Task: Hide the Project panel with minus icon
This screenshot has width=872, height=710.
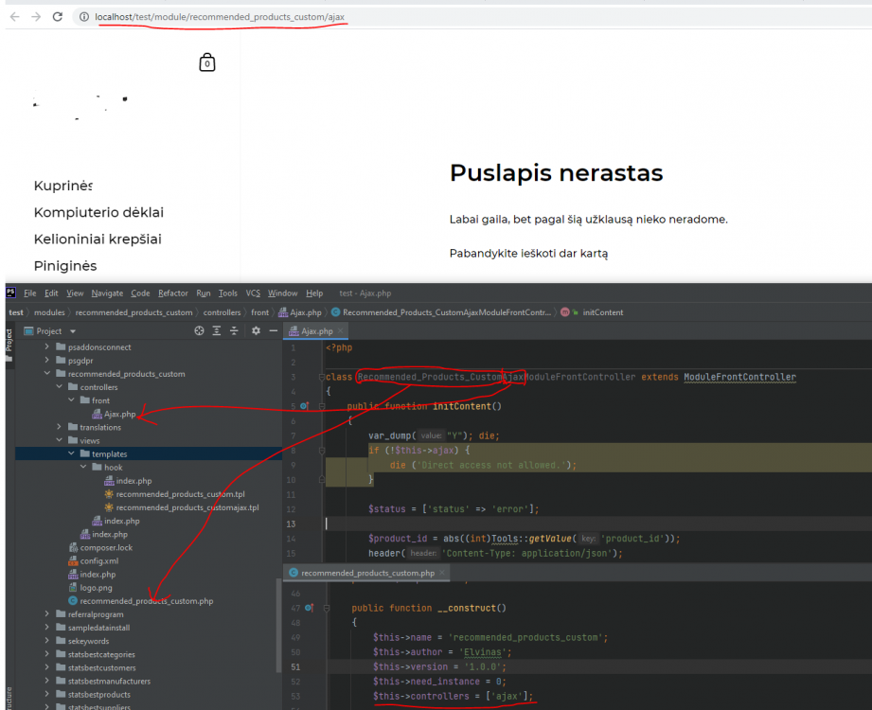Action: 272,330
